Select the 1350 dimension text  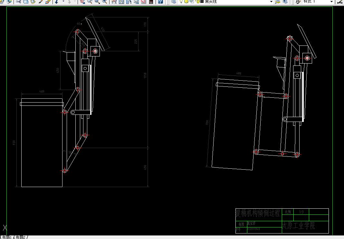tap(145, 75)
